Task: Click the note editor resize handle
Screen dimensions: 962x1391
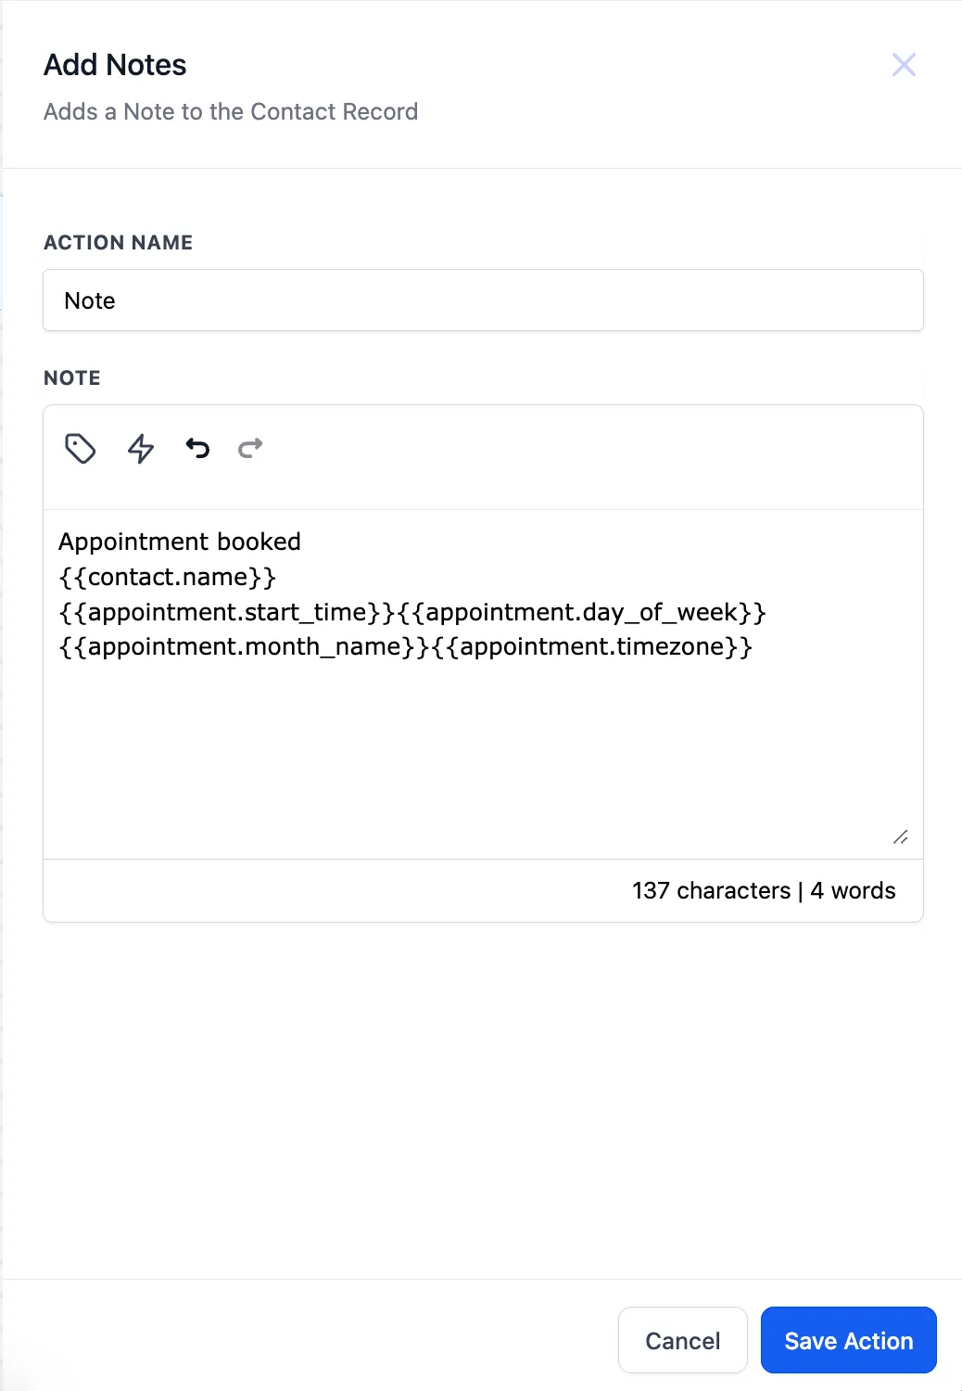Action: pos(900,837)
